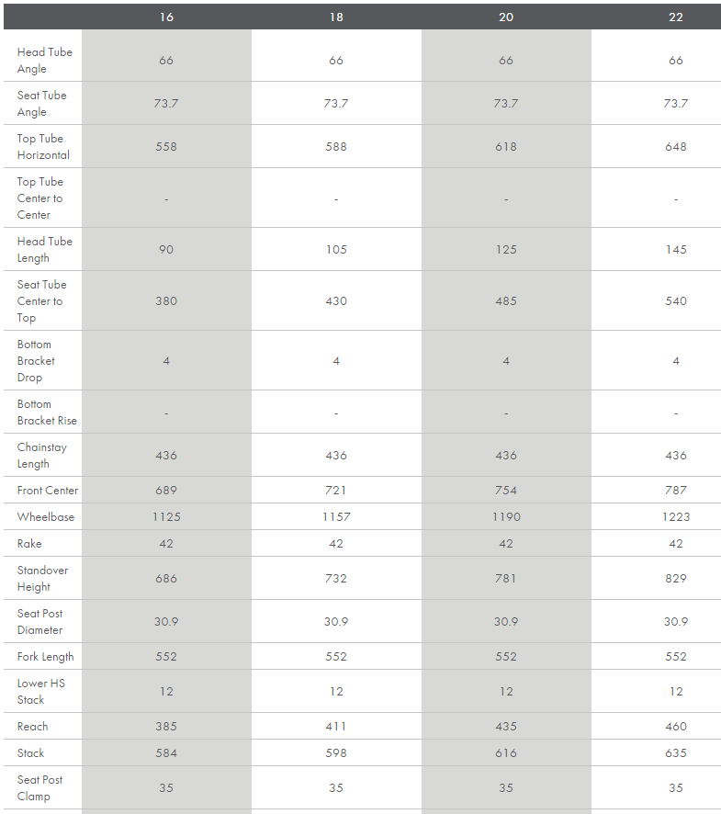
Task: Click the size 20 column header
Action: (x=506, y=17)
